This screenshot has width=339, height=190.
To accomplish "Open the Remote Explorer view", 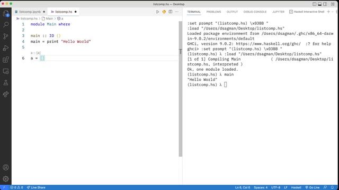I will pos(6,71).
